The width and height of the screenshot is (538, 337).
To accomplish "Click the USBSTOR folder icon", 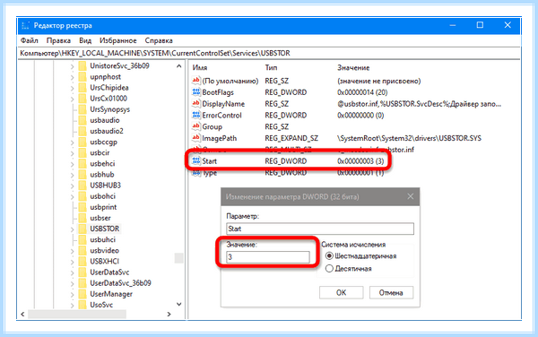I will coord(82,229).
